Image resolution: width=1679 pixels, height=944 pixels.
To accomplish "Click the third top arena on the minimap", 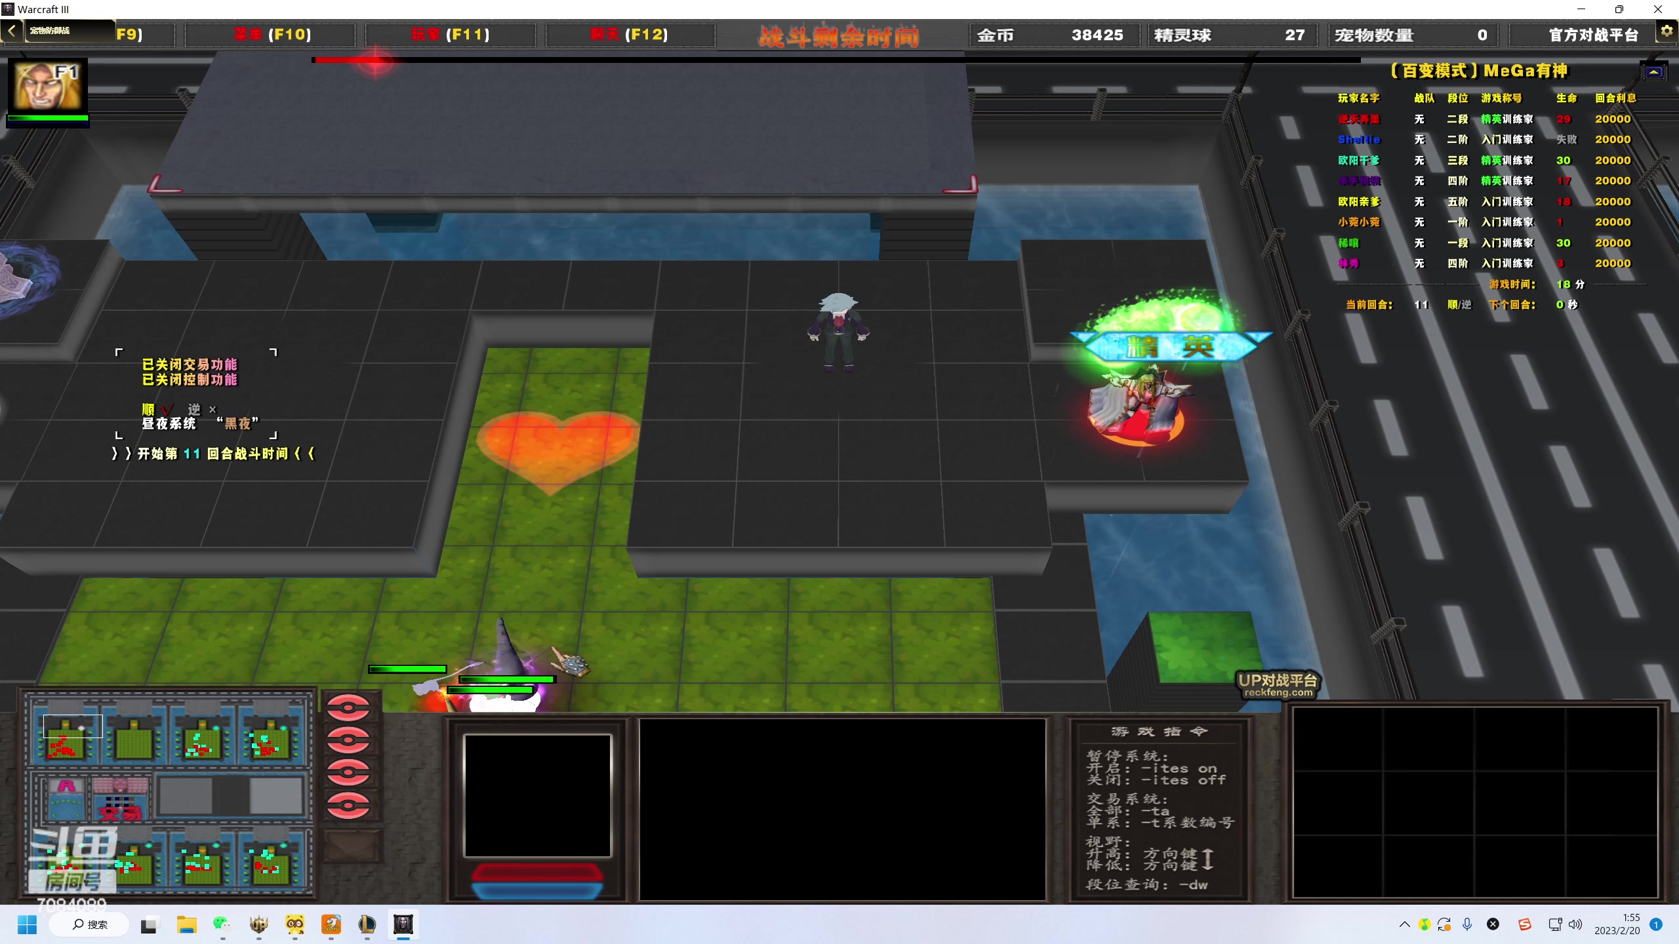I will click(201, 734).
